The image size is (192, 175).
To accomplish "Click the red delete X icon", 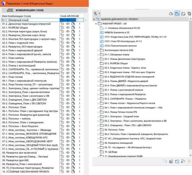I will click(x=189, y=161).
